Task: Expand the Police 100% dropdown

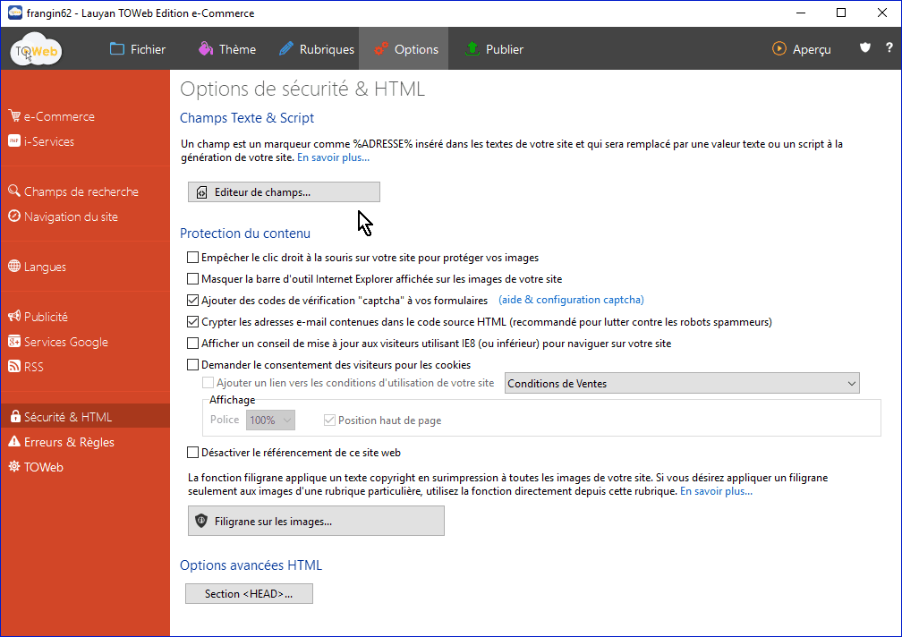Action: [270, 420]
